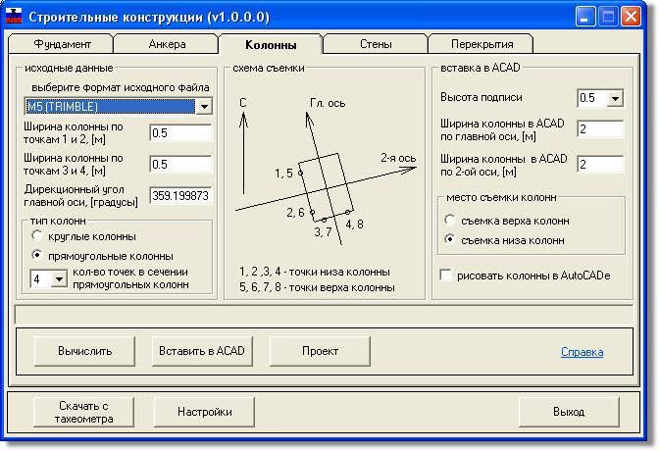The height and width of the screenshot is (451, 659).
Task: Switch to the Фундамент tab
Action: coord(62,44)
